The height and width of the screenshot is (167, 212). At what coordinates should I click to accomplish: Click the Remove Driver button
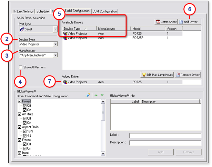188,75
